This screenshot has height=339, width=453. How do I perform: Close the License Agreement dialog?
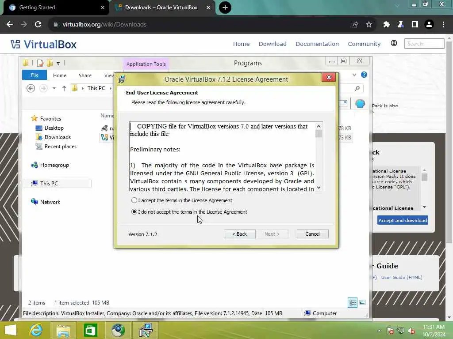click(329, 77)
